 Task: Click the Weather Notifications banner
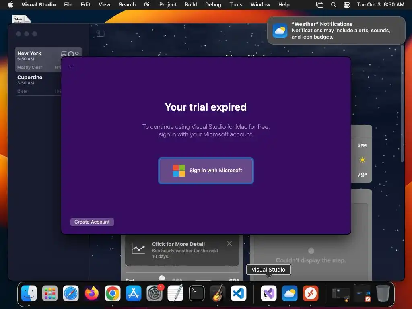[336, 31]
